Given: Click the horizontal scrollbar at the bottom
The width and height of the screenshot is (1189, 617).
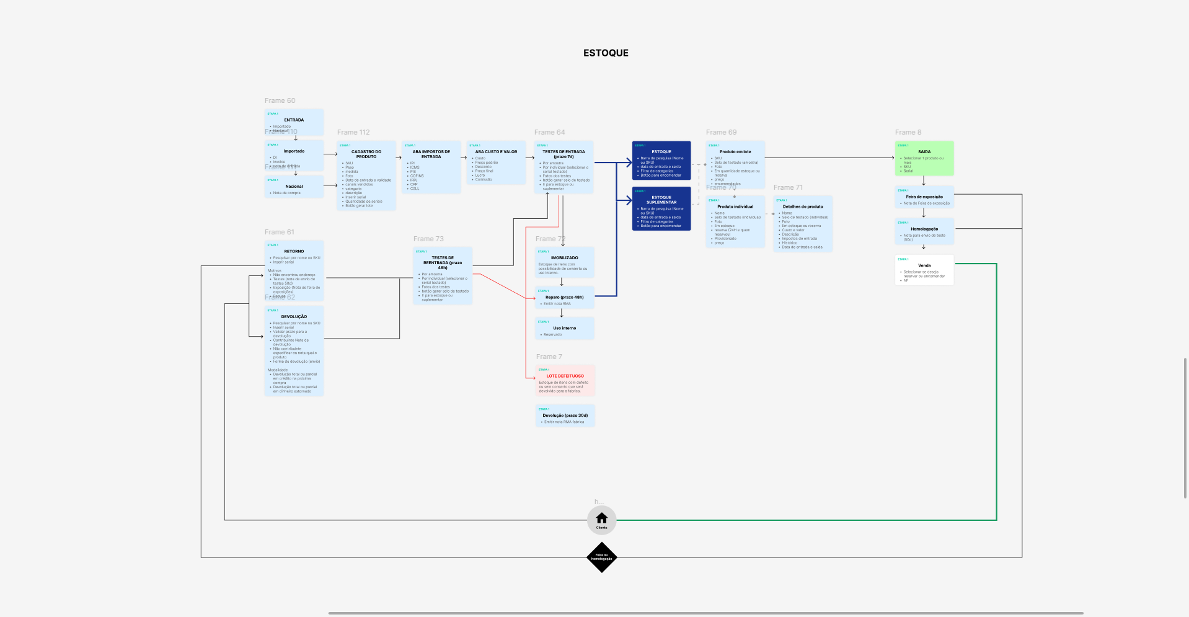Looking at the screenshot, I should tap(705, 613).
